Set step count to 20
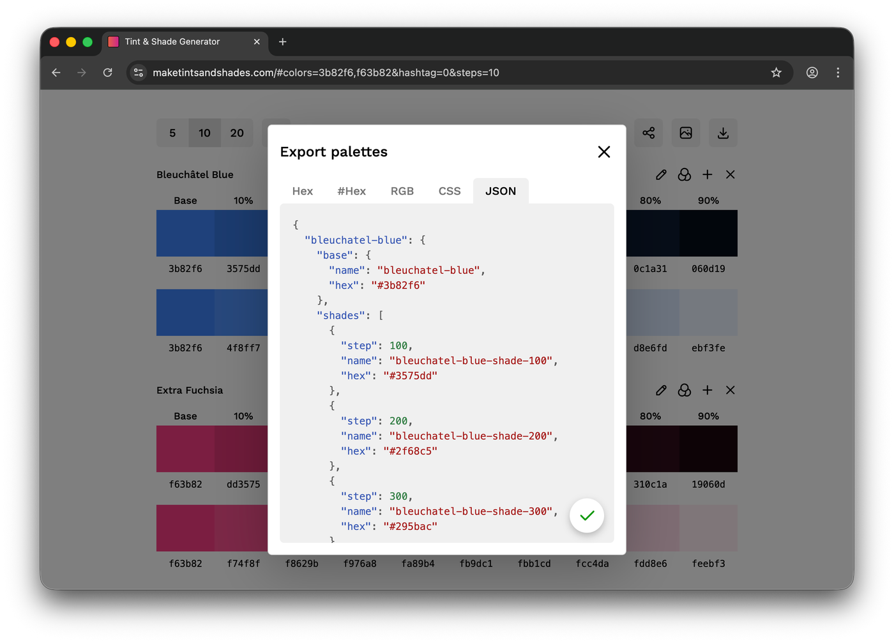Viewport: 894px width, 643px height. coord(237,133)
